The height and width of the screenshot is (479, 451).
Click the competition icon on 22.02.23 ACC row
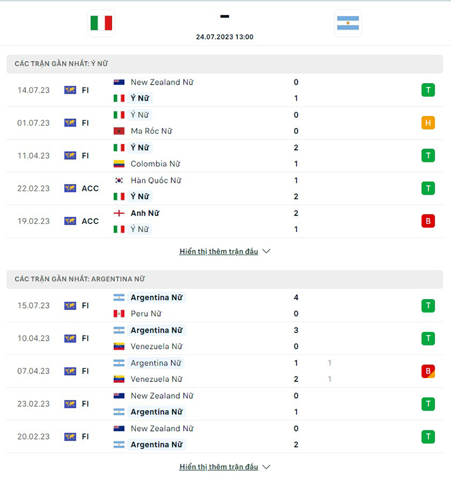70,188
